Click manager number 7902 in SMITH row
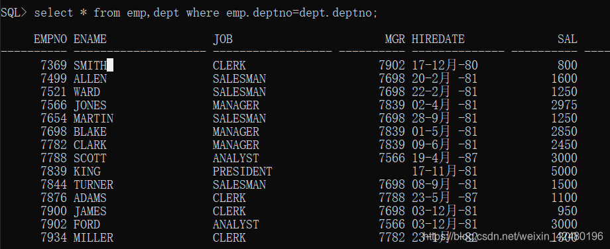 [392, 66]
